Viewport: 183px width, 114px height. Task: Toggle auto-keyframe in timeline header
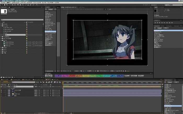point(57,82)
